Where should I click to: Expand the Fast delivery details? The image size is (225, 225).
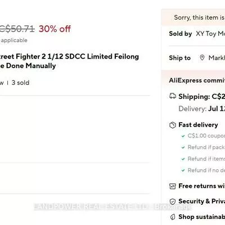point(198,125)
